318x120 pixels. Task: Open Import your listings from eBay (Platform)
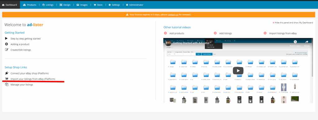coord(33,79)
